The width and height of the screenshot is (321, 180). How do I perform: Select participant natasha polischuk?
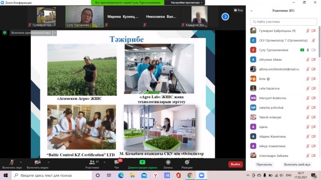[x=284, y=107]
